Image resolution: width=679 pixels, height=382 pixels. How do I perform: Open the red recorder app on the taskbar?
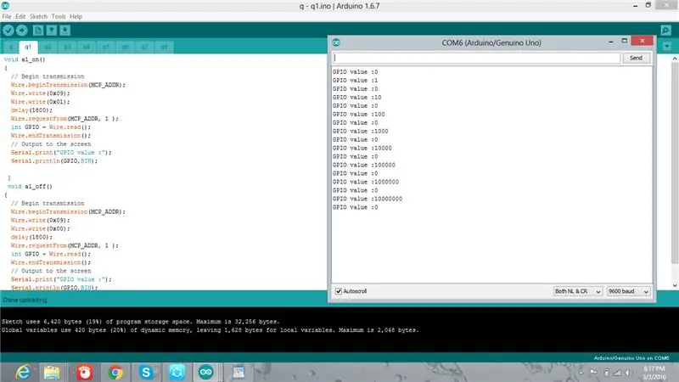[x=85, y=372]
